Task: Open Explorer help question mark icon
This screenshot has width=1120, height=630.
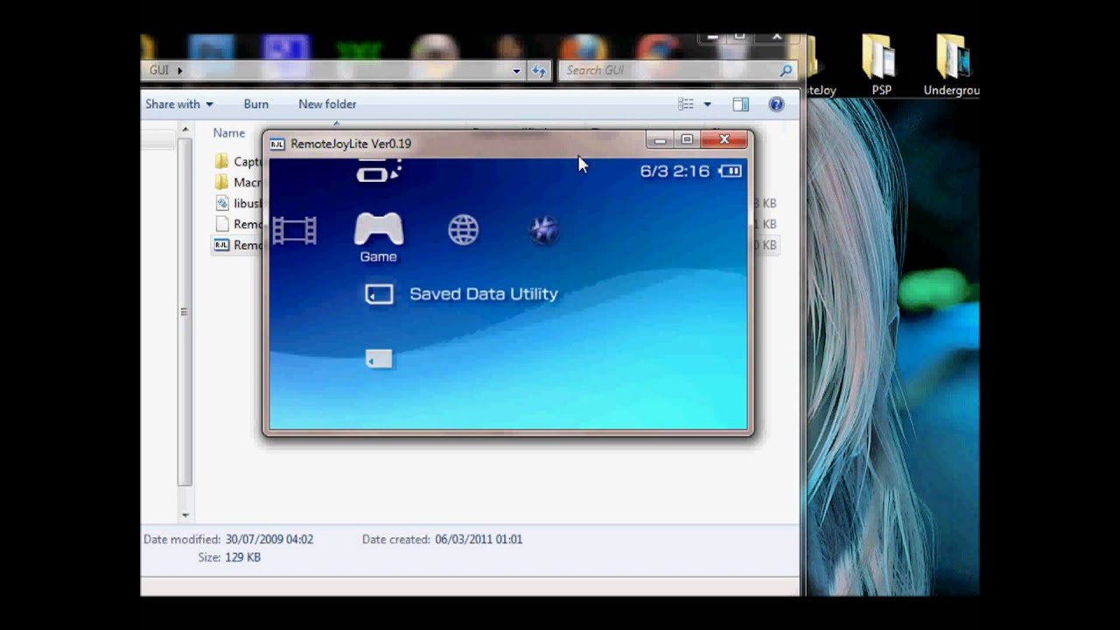Action: pos(776,104)
